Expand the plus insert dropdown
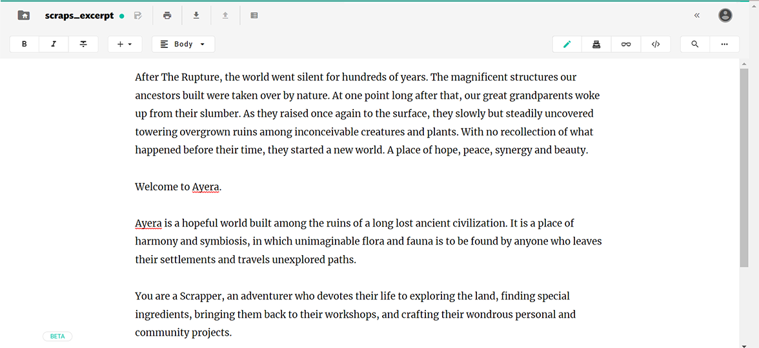 click(x=124, y=44)
